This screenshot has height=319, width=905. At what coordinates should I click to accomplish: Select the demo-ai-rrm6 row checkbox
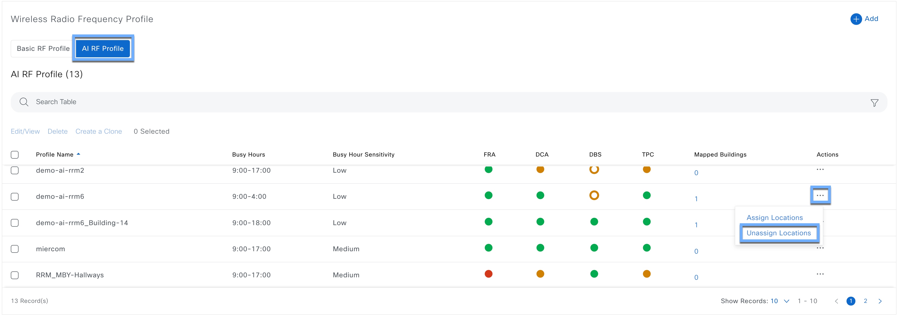(15, 197)
